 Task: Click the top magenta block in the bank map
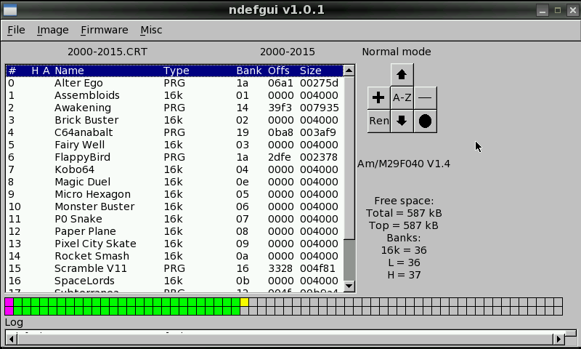click(9, 302)
